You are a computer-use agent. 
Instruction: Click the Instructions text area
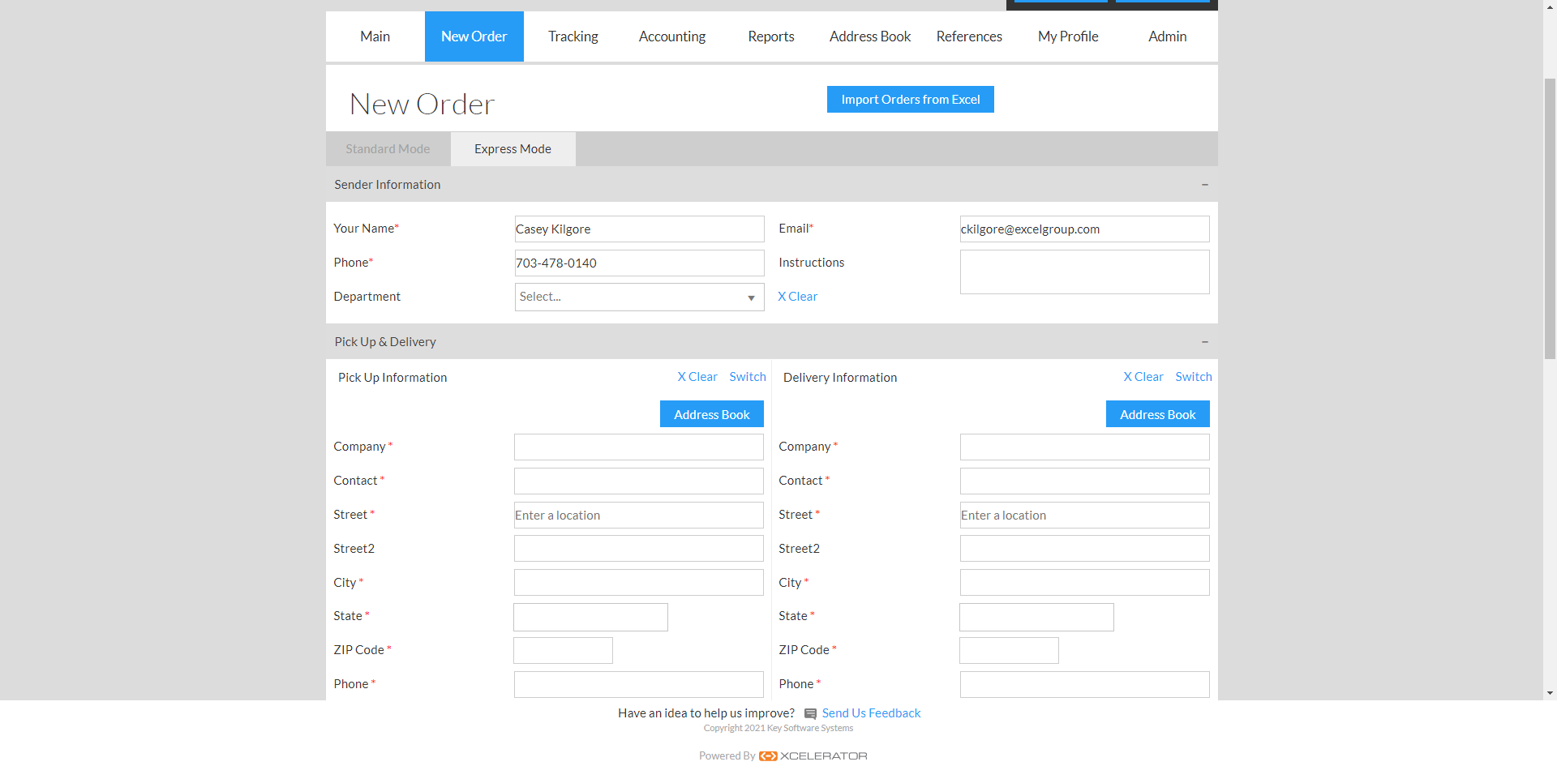coord(1085,272)
